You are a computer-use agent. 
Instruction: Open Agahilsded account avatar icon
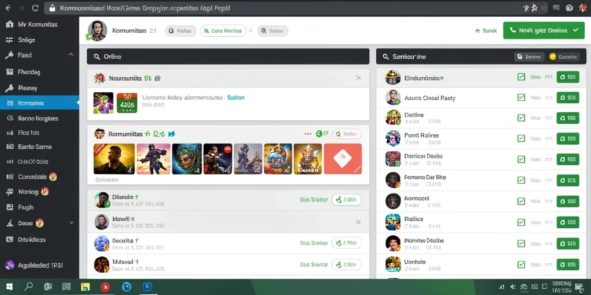point(10,265)
